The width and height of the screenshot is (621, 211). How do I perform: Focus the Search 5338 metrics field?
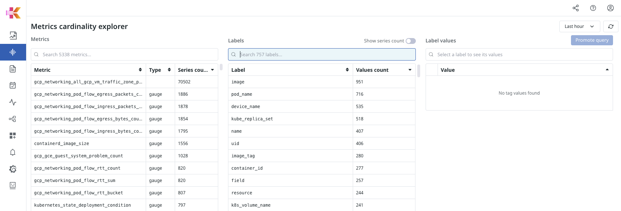point(124,54)
